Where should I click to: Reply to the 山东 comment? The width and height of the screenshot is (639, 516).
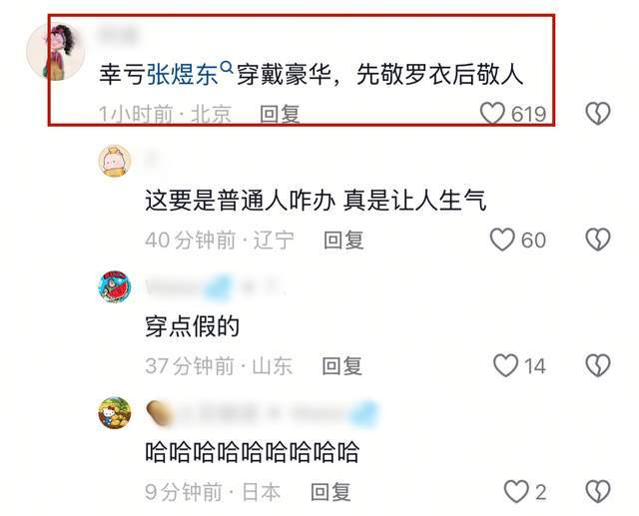(341, 365)
